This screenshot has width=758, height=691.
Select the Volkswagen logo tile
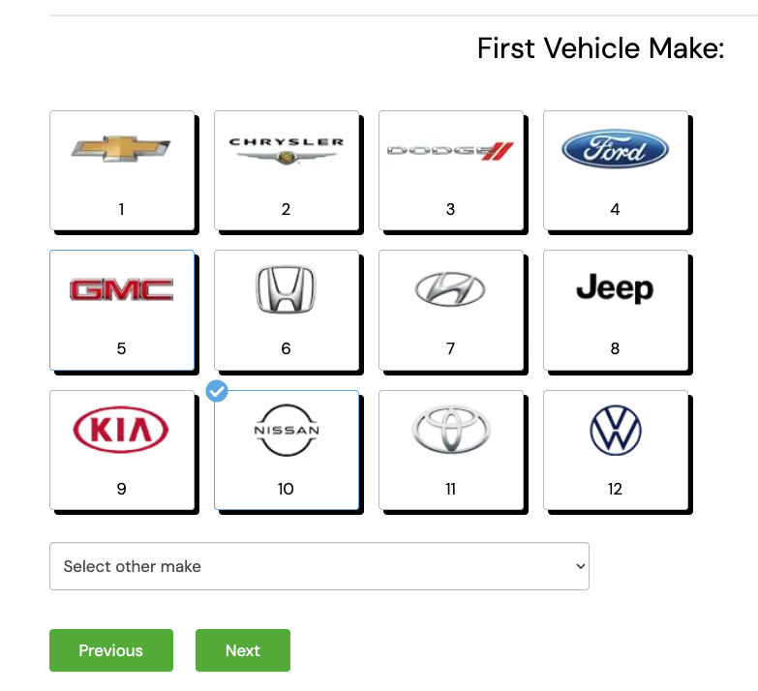click(616, 450)
